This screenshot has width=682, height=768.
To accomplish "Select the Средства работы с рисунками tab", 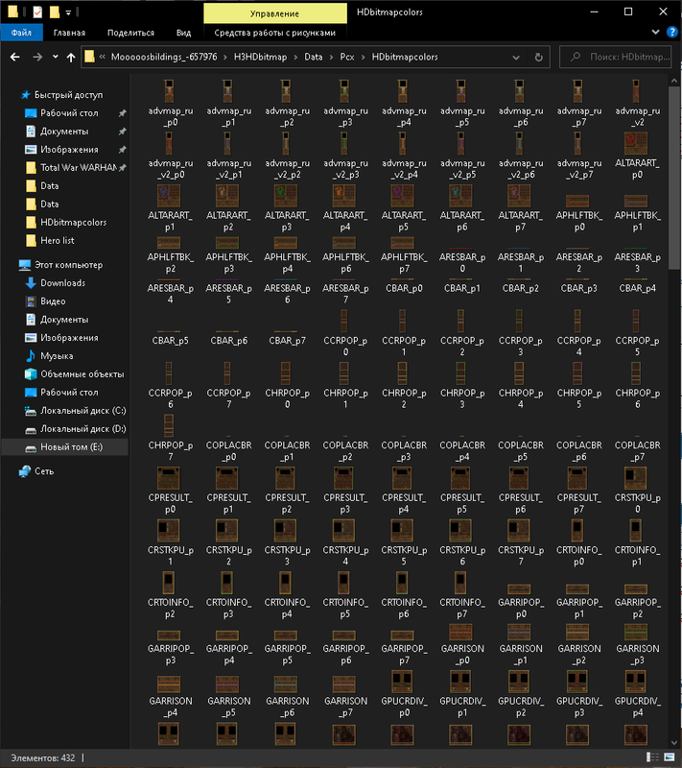I will tap(275, 33).
